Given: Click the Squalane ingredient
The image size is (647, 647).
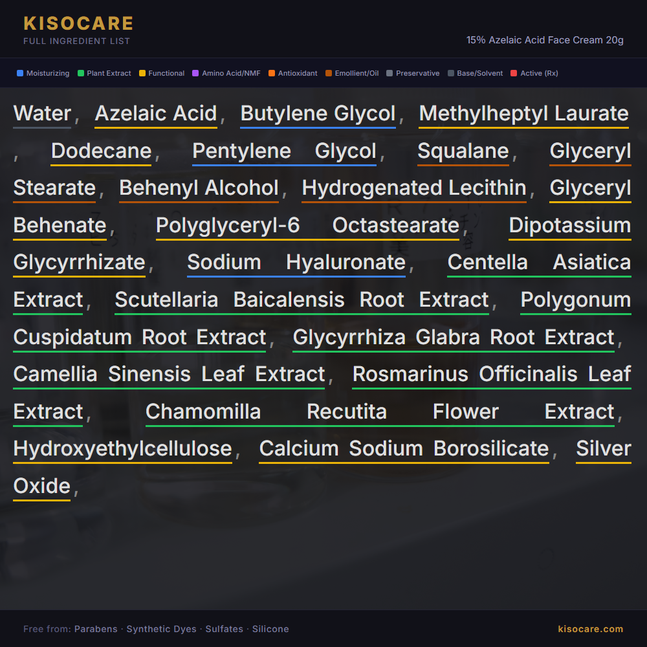Looking at the screenshot, I should pos(463,151).
